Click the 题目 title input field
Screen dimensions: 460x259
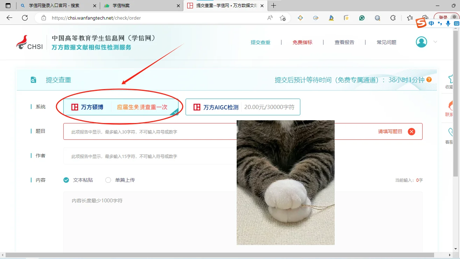tap(243, 131)
